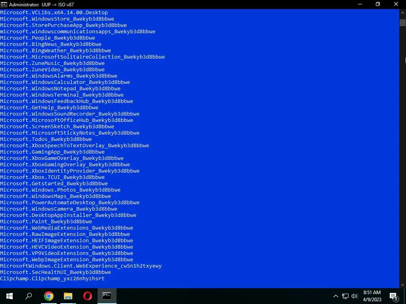Click the Microsoft.WindowsStore_8wekyb3d8bbwe line
Screen dimensions: 406x304
coord(57,19)
